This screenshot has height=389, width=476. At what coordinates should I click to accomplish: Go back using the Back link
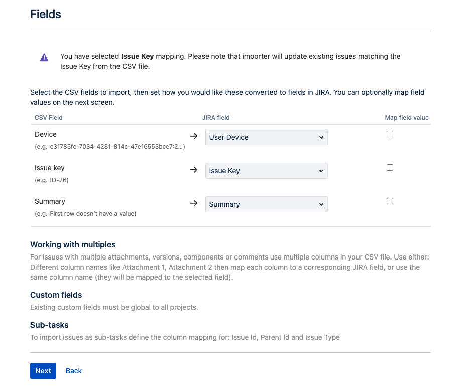click(74, 371)
